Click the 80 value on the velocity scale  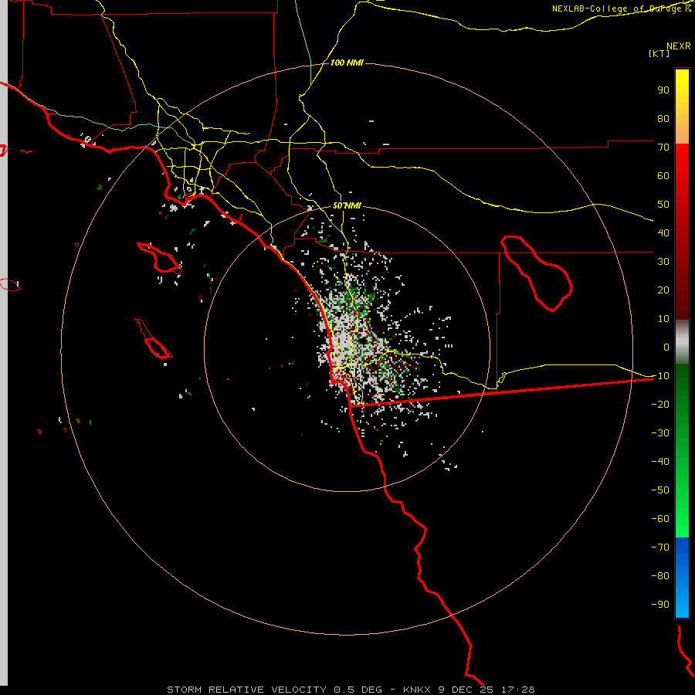click(663, 118)
